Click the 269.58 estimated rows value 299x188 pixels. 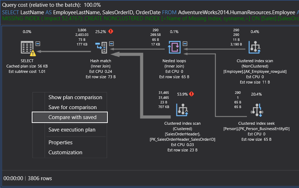click(x=156, y=35)
